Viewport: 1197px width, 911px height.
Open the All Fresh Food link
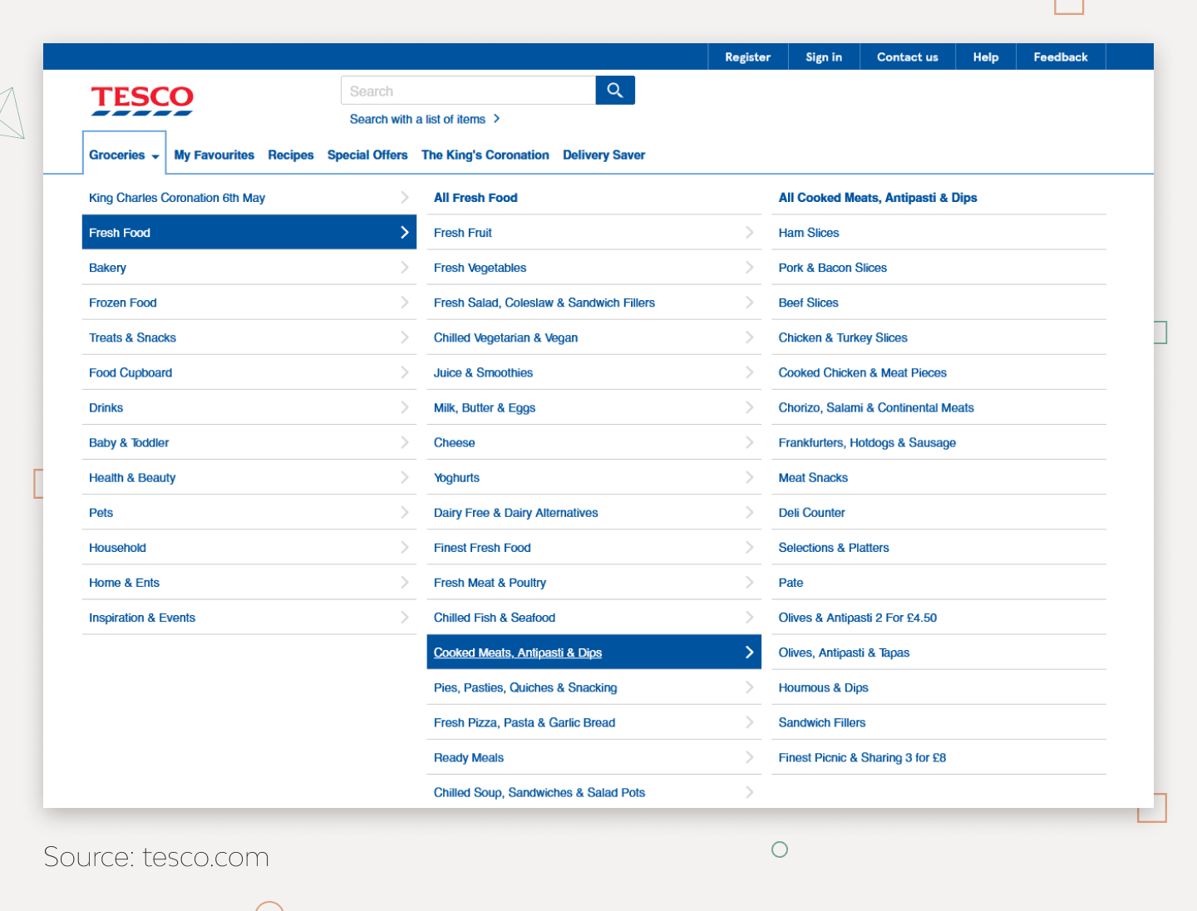475,198
